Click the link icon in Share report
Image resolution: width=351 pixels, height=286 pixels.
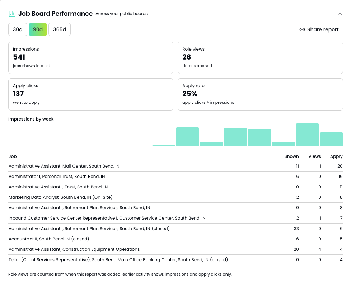[x=302, y=29]
